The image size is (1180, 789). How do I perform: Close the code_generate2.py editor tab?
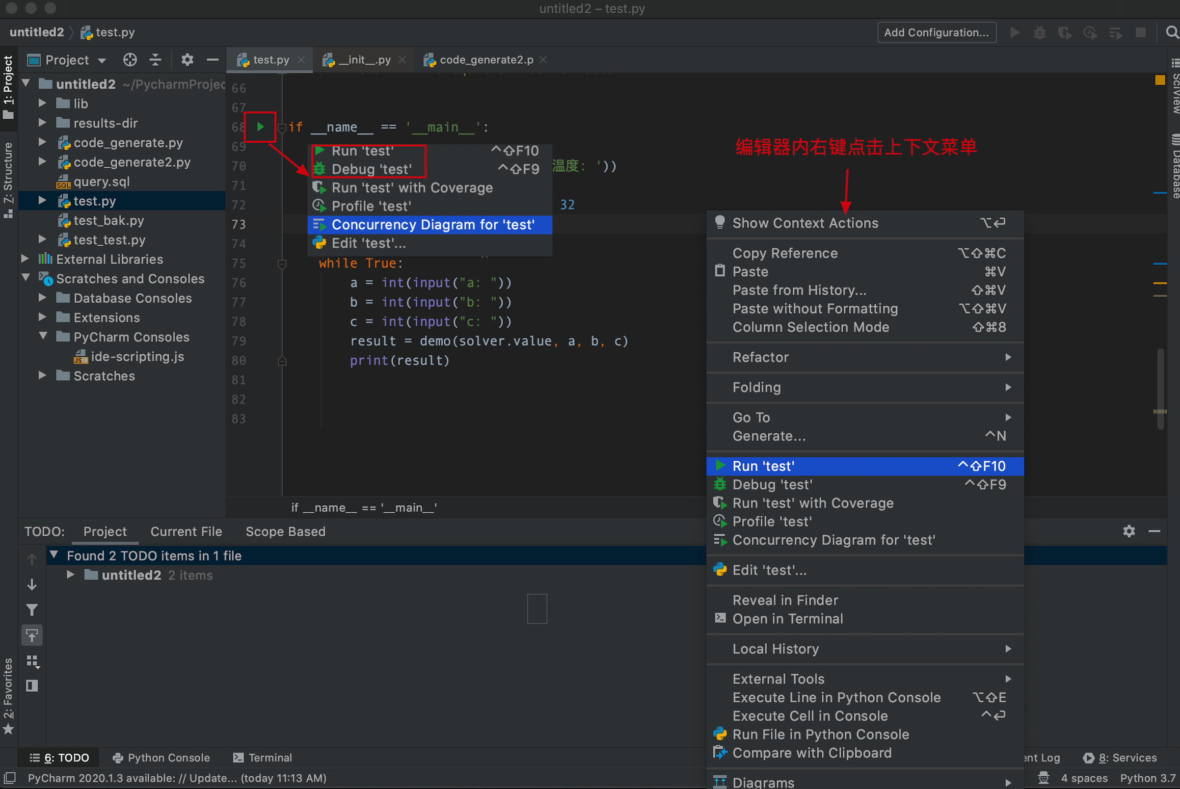[543, 60]
